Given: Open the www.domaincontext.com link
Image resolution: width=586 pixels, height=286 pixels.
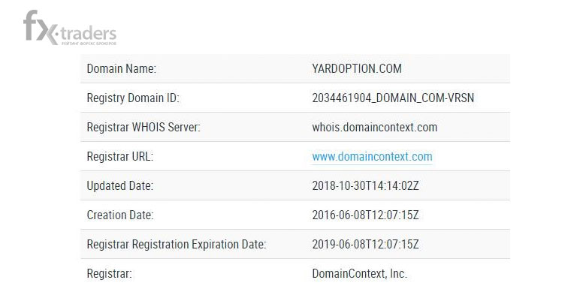Looking at the screenshot, I should [x=372, y=157].
